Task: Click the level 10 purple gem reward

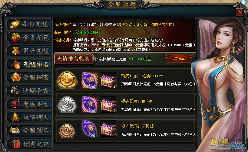Action: coord(90,80)
